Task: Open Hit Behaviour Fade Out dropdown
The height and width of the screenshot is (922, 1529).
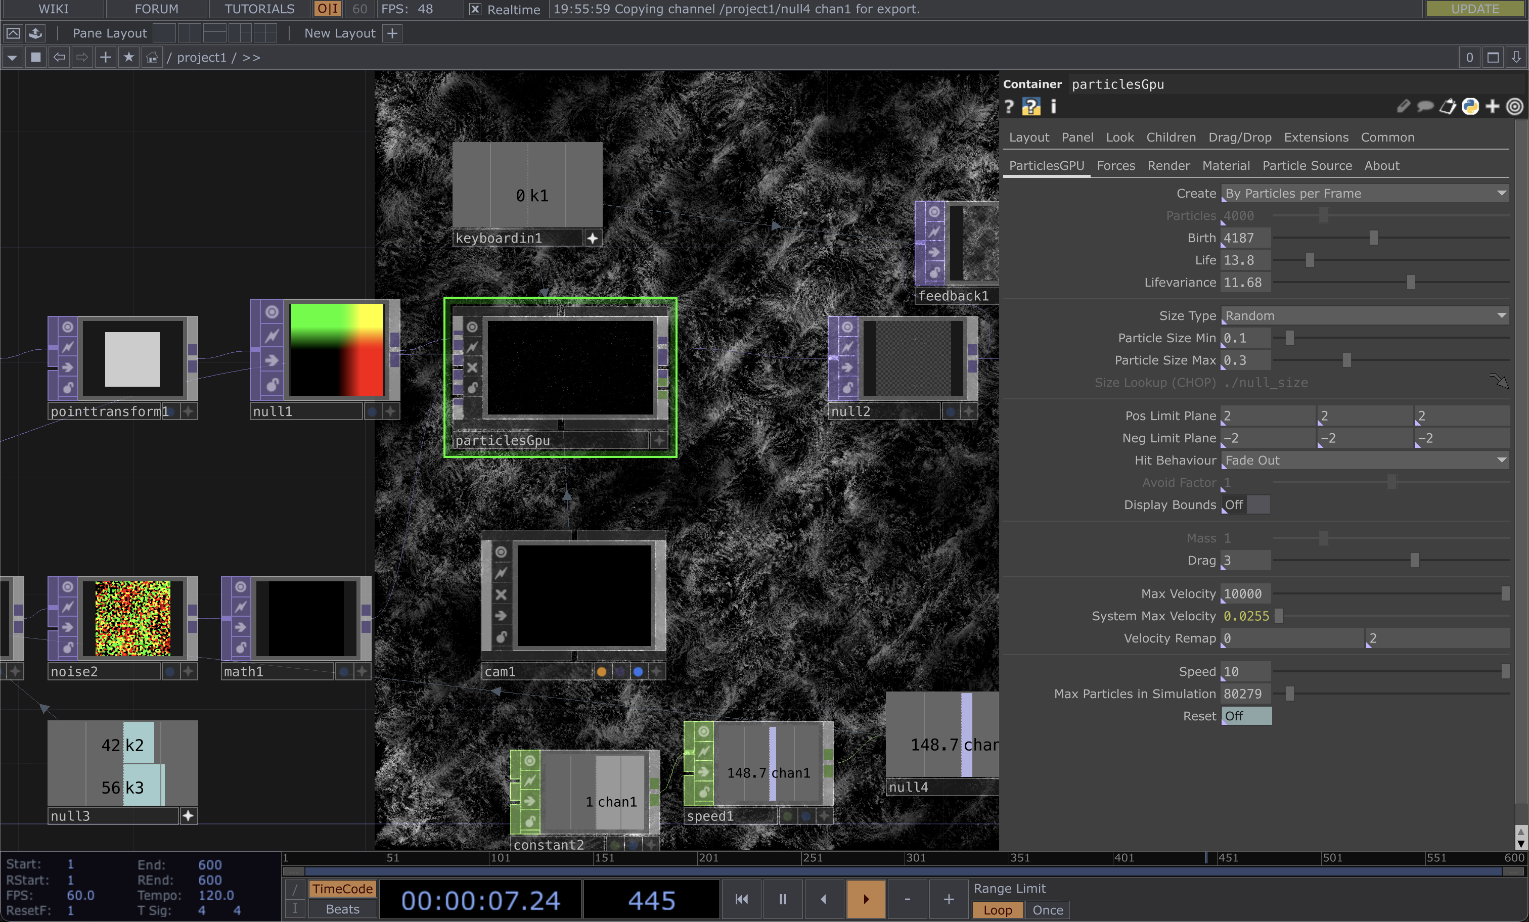Action: point(1364,460)
